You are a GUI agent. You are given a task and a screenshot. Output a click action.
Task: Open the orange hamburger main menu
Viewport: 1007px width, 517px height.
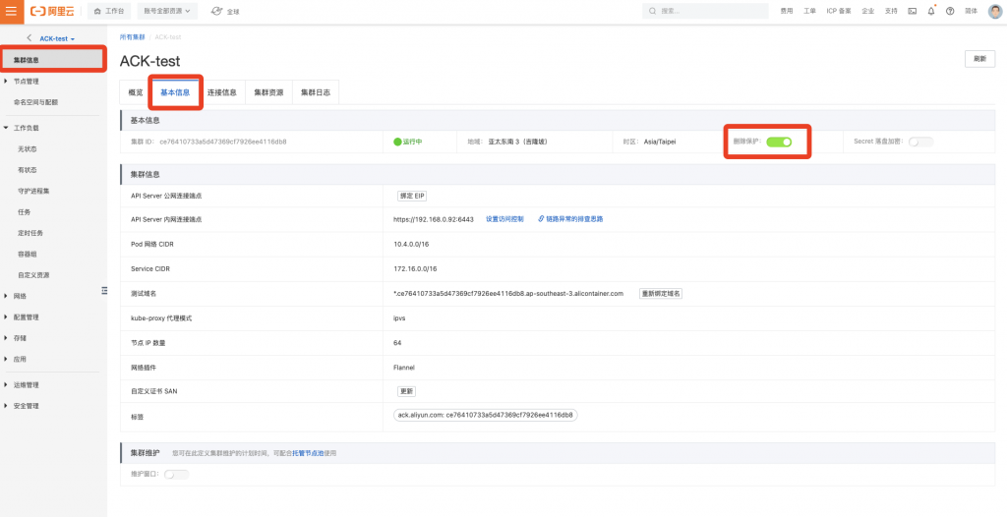pos(11,11)
